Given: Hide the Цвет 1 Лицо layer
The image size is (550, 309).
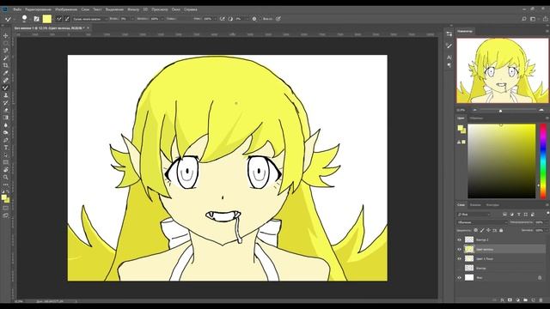Looking at the screenshot, I should [x=460, y=259].
